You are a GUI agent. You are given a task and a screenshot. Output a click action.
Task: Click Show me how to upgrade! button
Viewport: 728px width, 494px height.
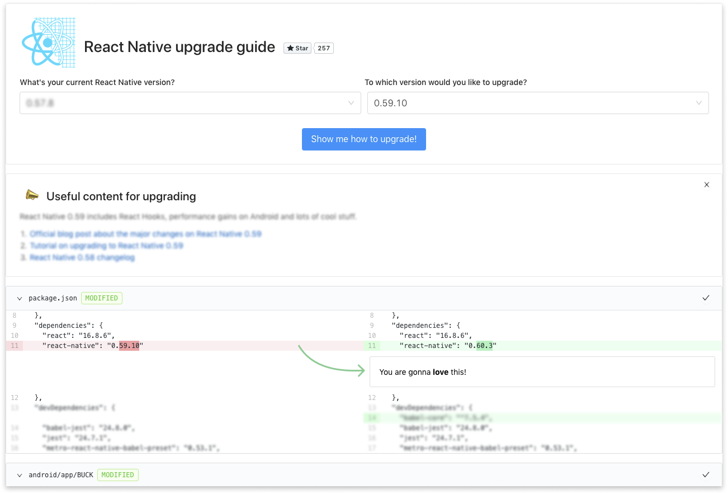pyautogui.click(x=364, y=139)
